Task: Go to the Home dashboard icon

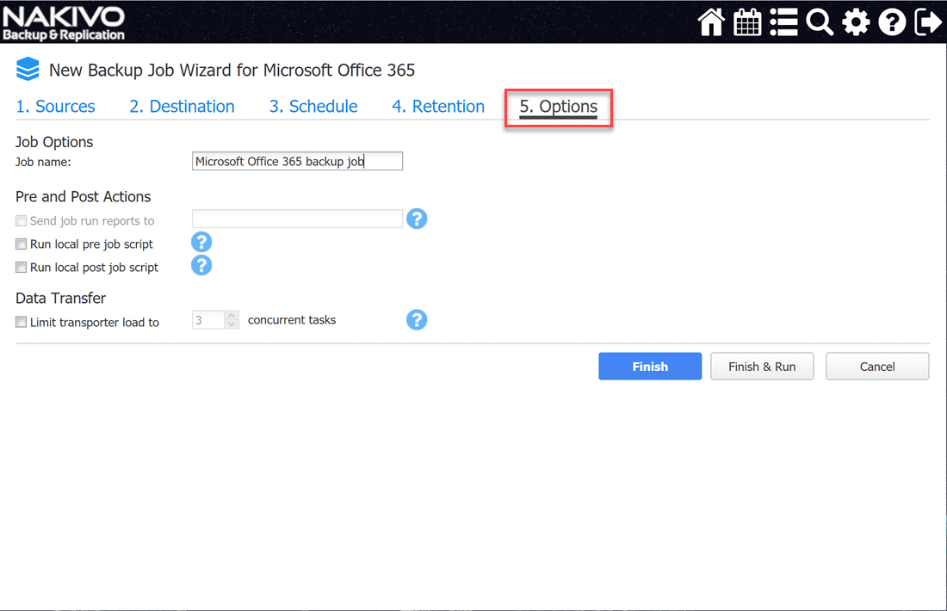Action: point(711,22)
